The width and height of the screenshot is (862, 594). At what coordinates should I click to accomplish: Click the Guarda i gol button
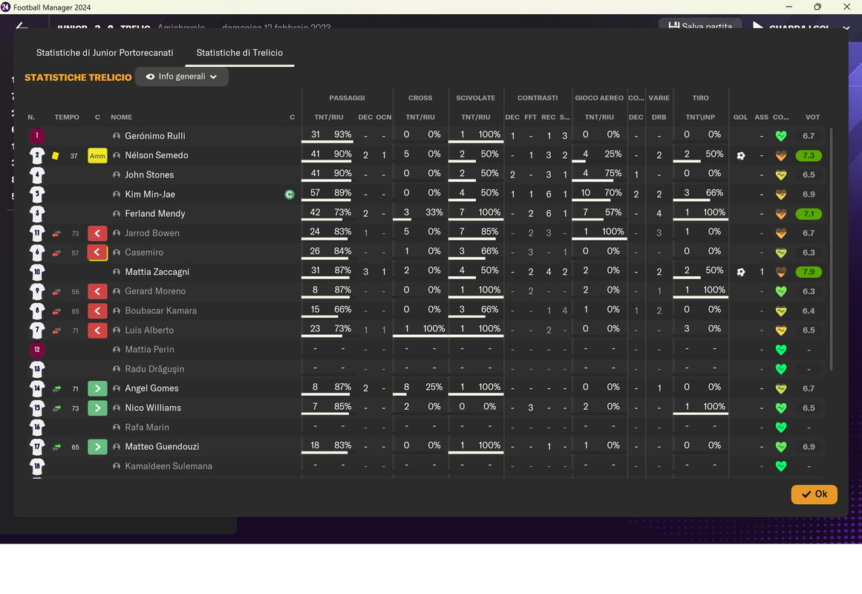[x=790, y=27]
